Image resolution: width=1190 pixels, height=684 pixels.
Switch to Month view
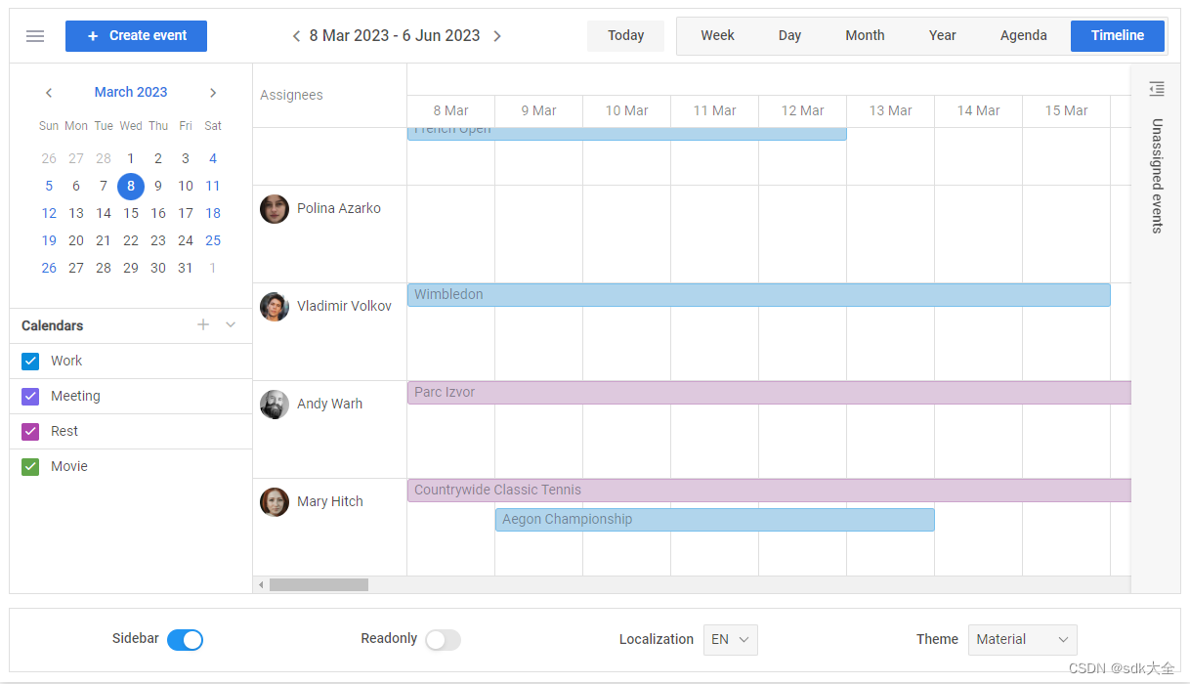(x=865, y=36)
